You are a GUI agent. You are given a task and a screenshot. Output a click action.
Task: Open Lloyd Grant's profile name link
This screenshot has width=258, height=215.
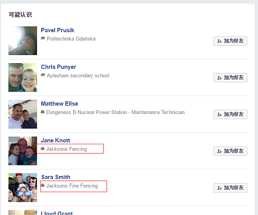click(x=57, y=213)
